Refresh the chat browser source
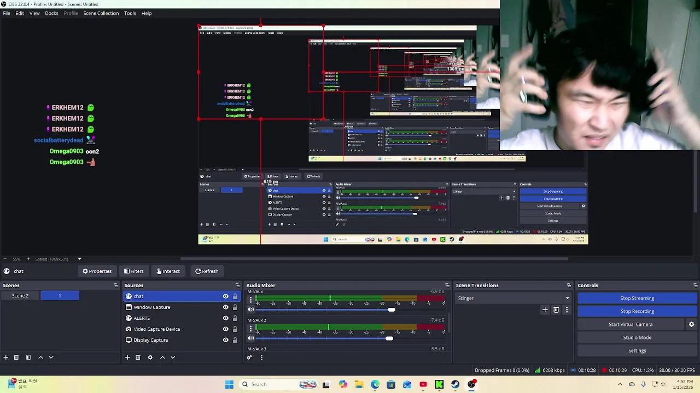This screenshot has height=393, width=700. pos(207,271)
